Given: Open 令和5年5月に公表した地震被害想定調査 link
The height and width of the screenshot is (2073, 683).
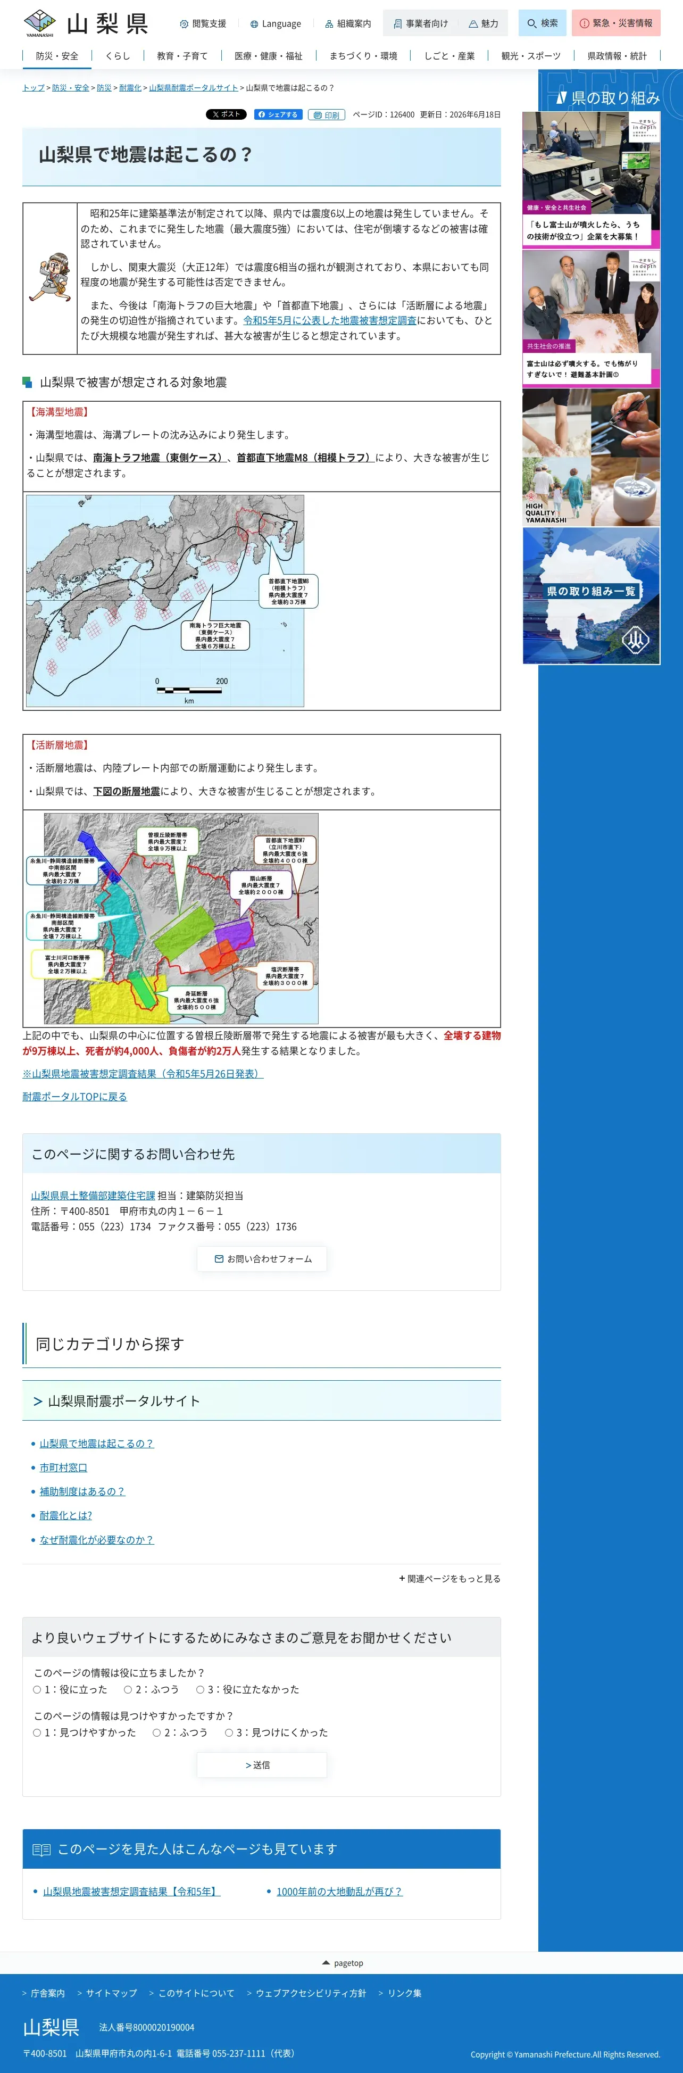Looking at the screenshot, I should click(330, 320).
